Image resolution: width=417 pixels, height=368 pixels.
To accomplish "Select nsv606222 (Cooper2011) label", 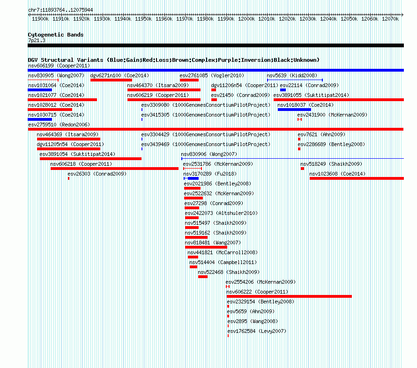I will pos(257,292).
